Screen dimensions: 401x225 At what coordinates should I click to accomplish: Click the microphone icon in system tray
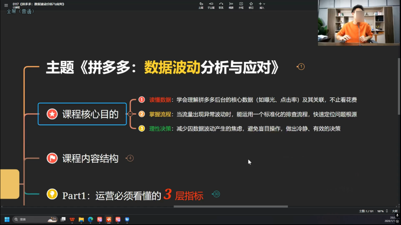(x=397, y=215)
